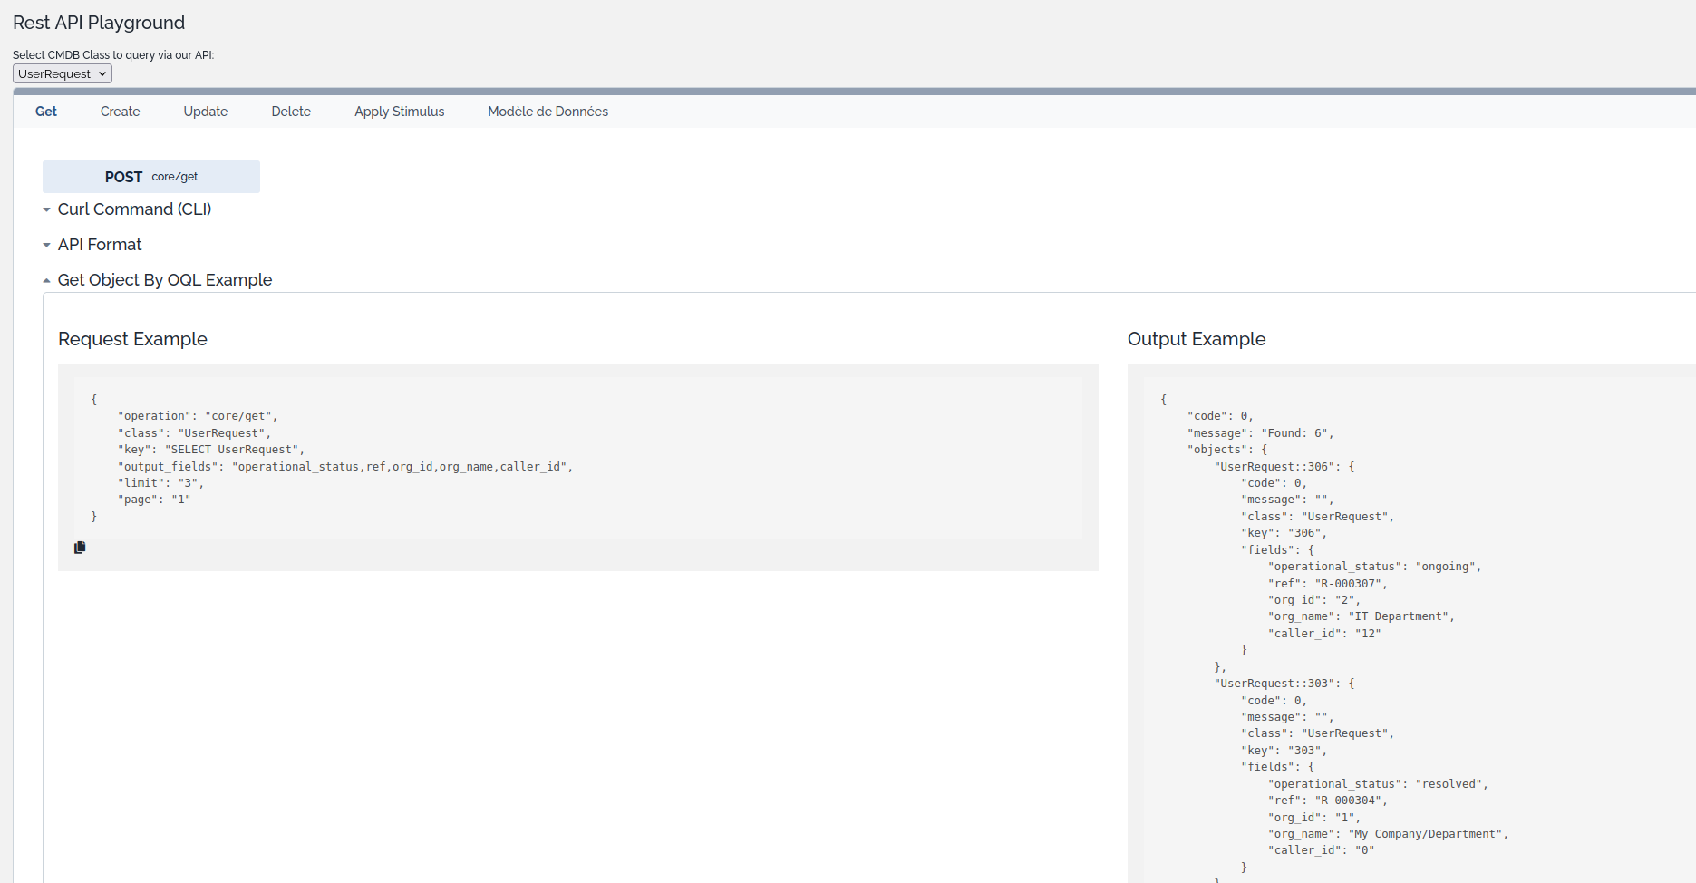Image resolution: width=1696 pixels, height=883 pixels.
Task: Click the Rest API Playground title
Action: [99, 23]
